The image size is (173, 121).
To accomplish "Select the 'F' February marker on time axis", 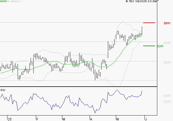I will 37,119.
